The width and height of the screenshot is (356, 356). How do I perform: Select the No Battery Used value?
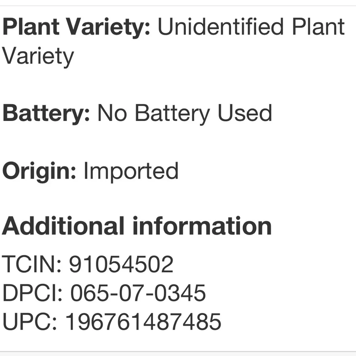coord(184,114)
